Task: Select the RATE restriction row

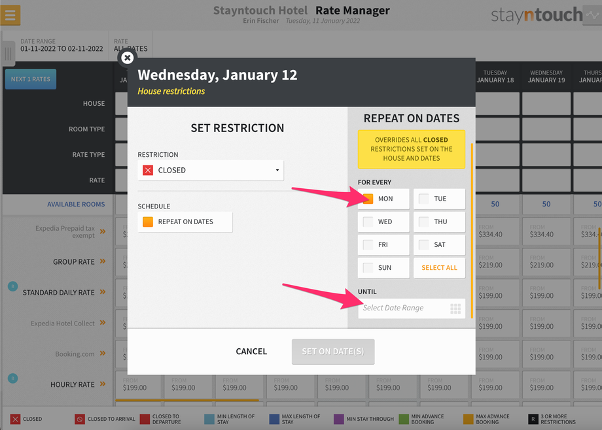Action: pyautogui.click(x=97, y=180)
